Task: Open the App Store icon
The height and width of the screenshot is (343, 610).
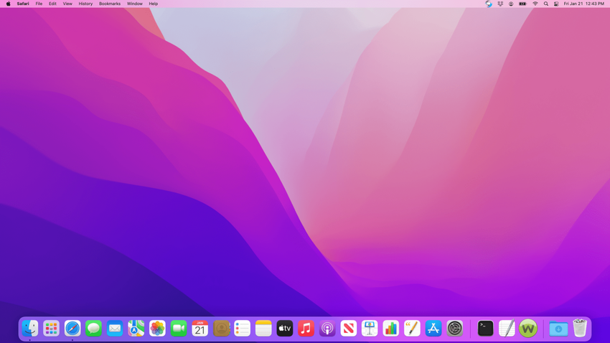Action: (x=433, y=328)
